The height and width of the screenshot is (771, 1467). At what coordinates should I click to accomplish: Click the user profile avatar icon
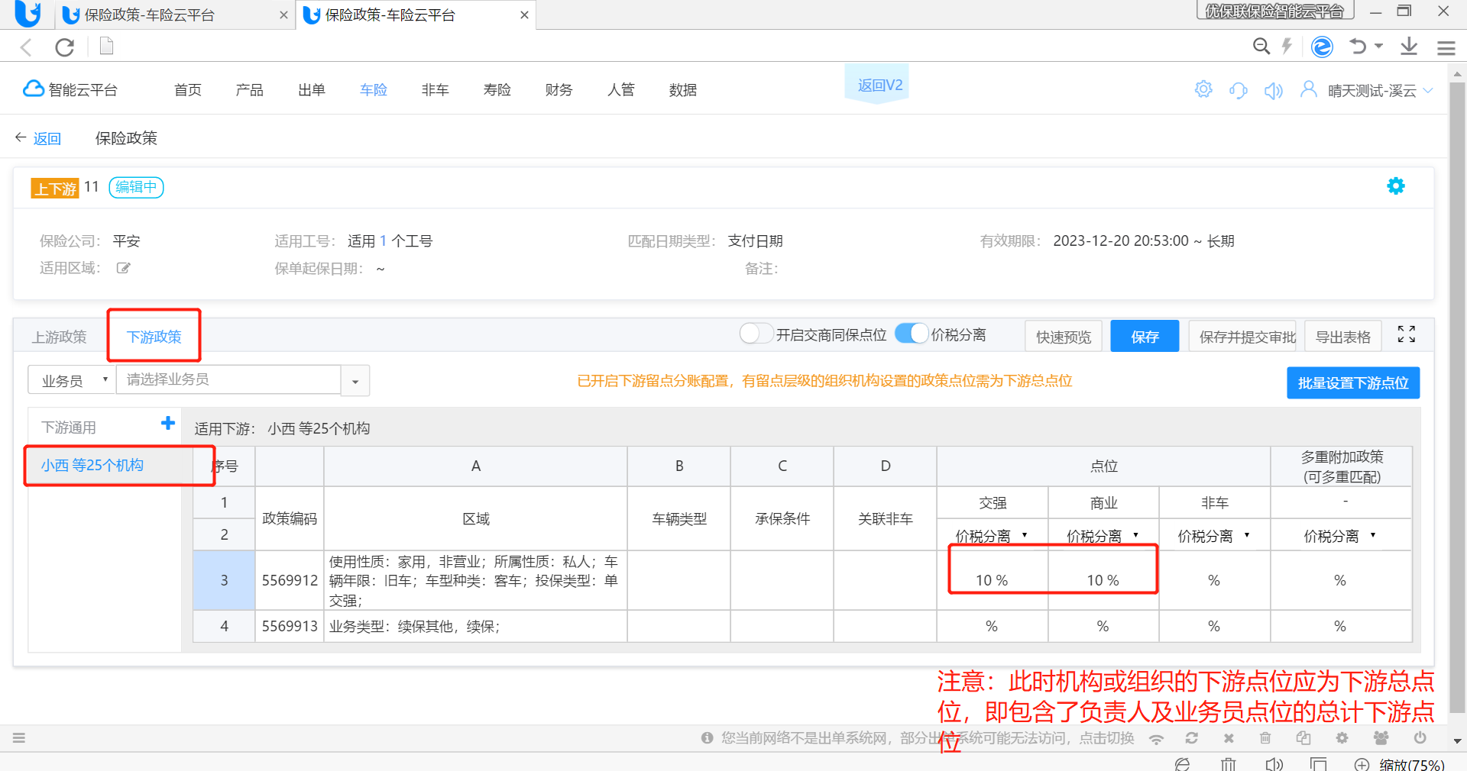click(1309, 89)
